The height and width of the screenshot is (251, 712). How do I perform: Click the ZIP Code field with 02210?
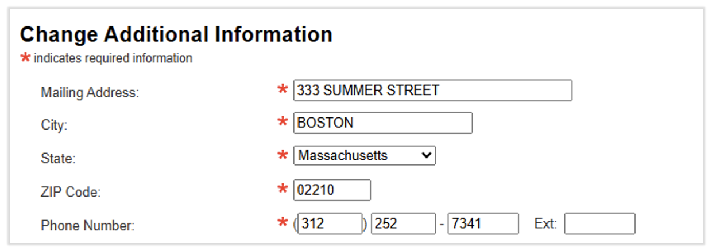[332, 190]
